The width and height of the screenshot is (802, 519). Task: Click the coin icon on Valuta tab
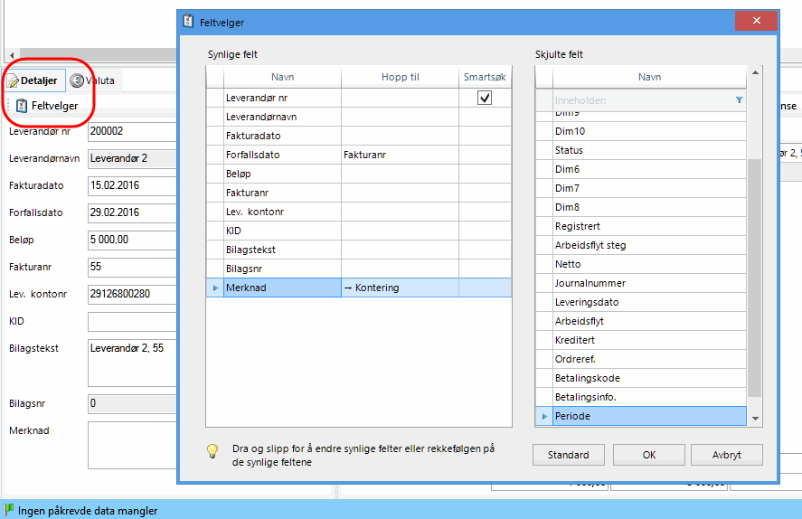click(x=77, y=80)
